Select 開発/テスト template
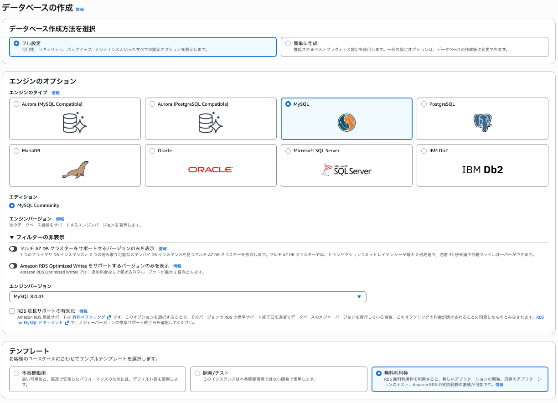 click(197, 373)
